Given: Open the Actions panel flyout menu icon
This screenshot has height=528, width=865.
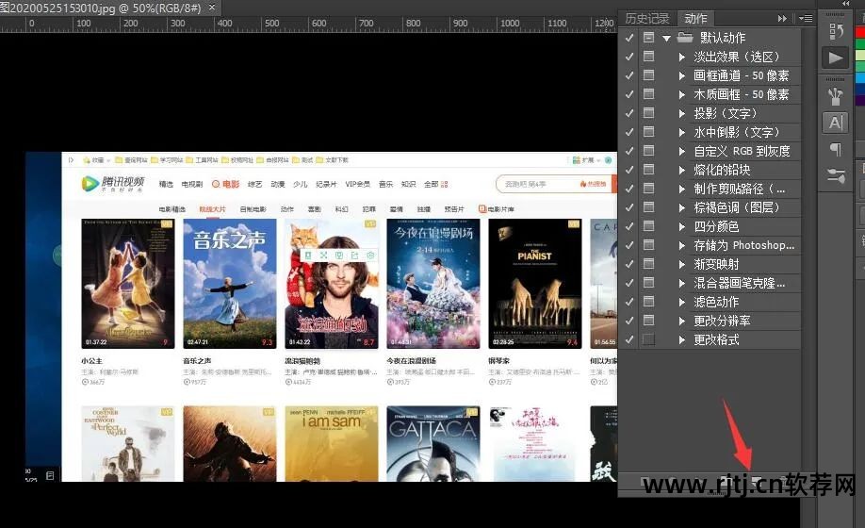Looking at the screenshot, I should pos(806,18).
